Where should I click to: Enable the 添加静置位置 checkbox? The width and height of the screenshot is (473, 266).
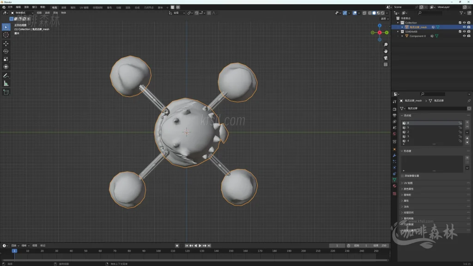(402, 176)
